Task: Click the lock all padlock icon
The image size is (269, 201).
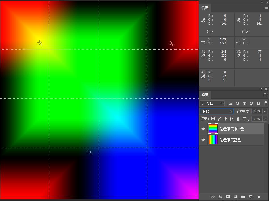Action: [x=238, y=119]
